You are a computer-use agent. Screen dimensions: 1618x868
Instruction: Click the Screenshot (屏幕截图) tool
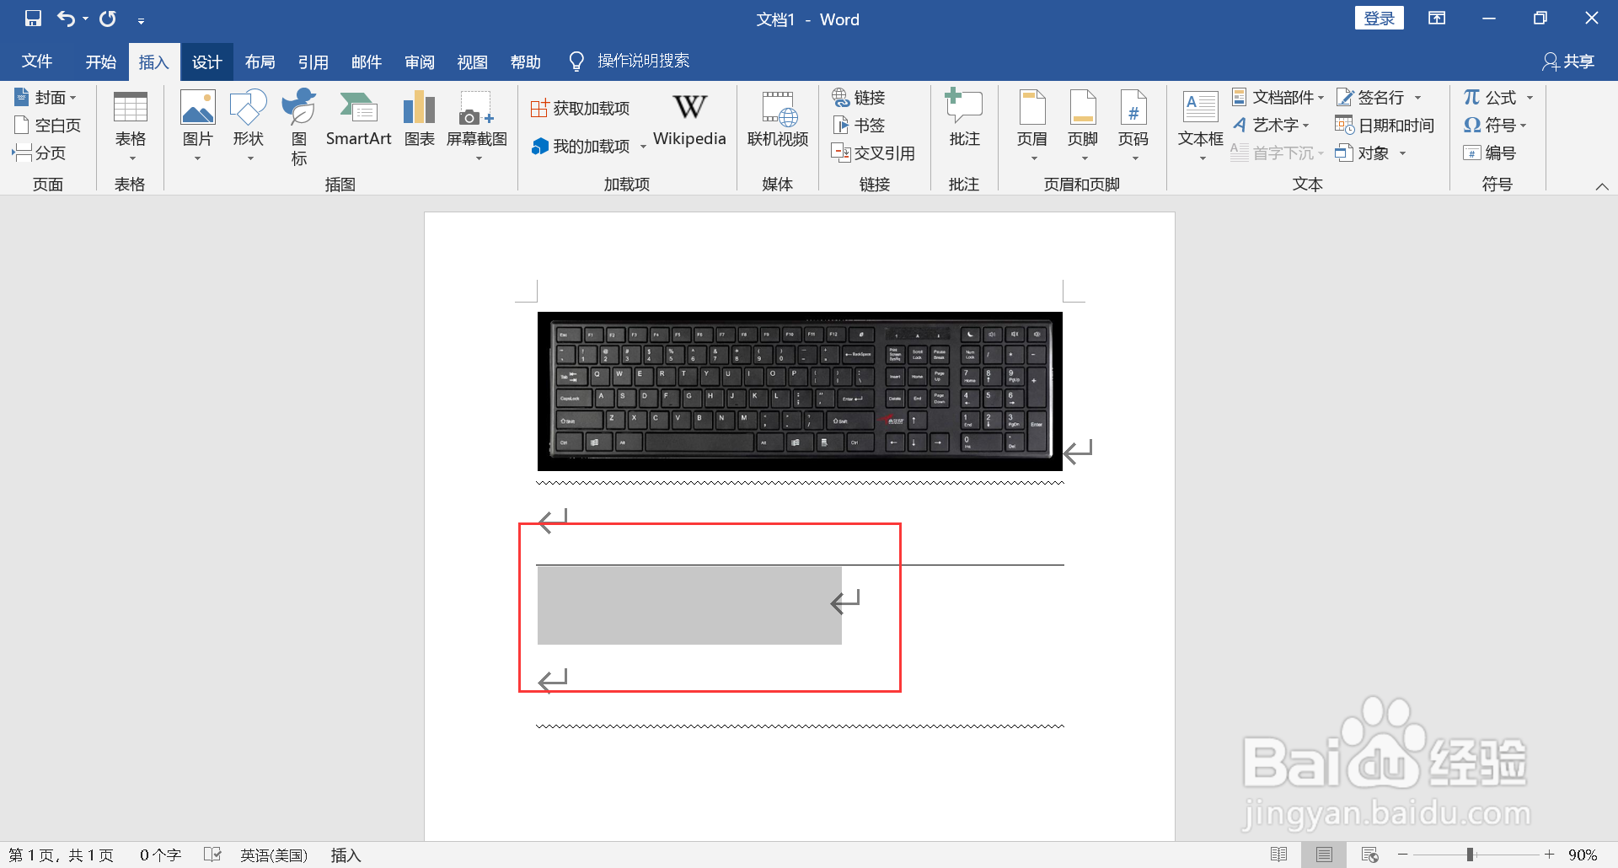477,126
